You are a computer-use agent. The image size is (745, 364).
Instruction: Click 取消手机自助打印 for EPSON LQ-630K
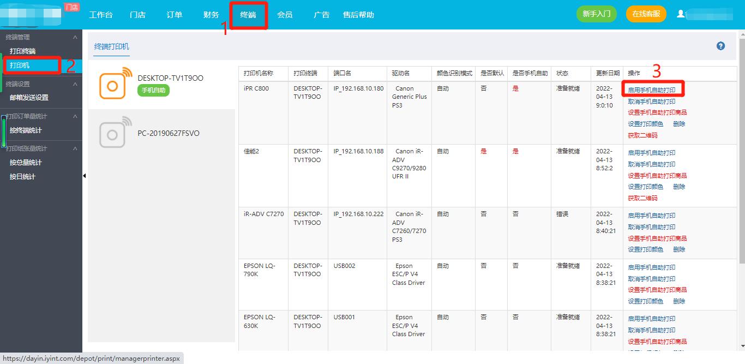[652, 330]
